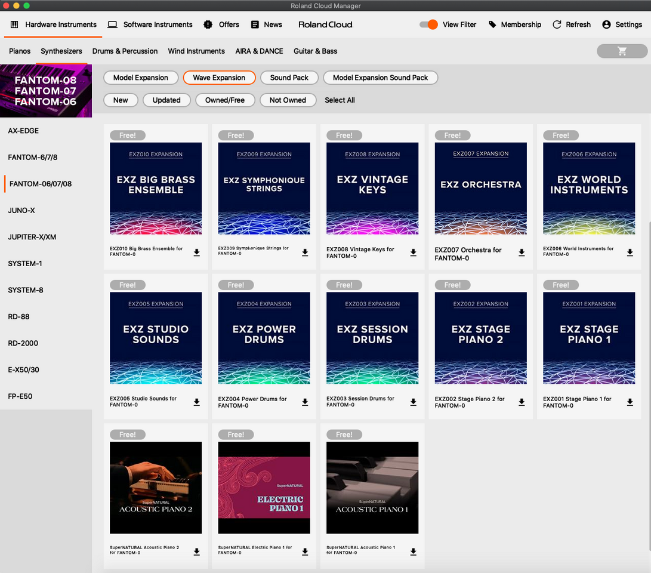The width and height of the screenshot is (651, 573).
Task: Click the Offers badge icon
Action: coord(208,24)
